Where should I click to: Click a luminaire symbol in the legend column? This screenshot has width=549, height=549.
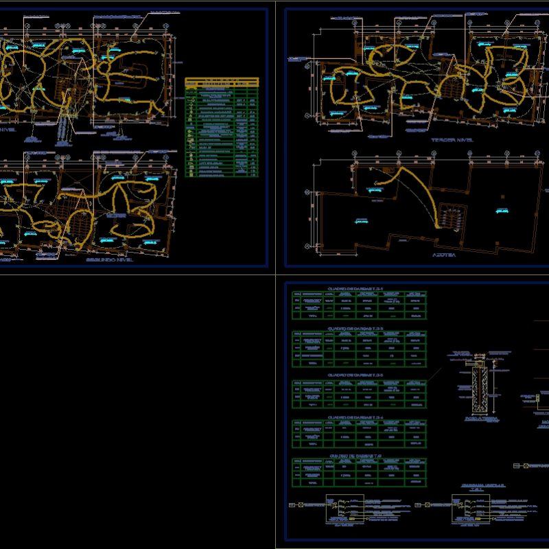(x=191, y=100)
